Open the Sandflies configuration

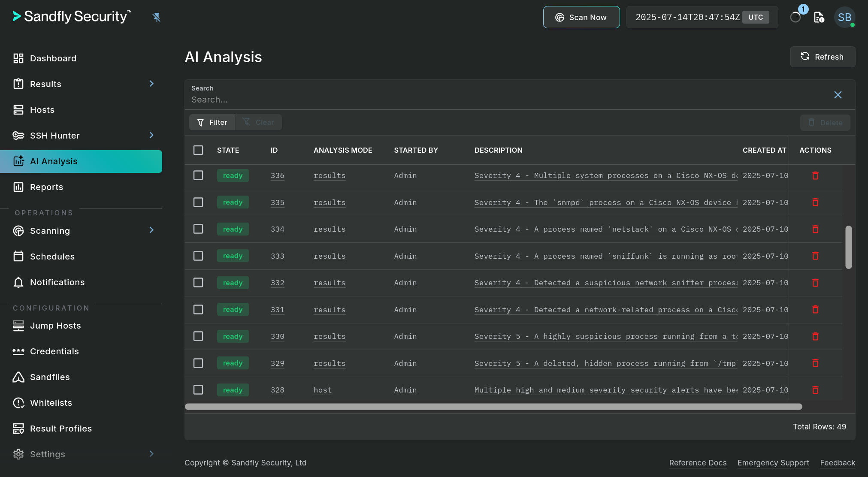coord(81,377)
